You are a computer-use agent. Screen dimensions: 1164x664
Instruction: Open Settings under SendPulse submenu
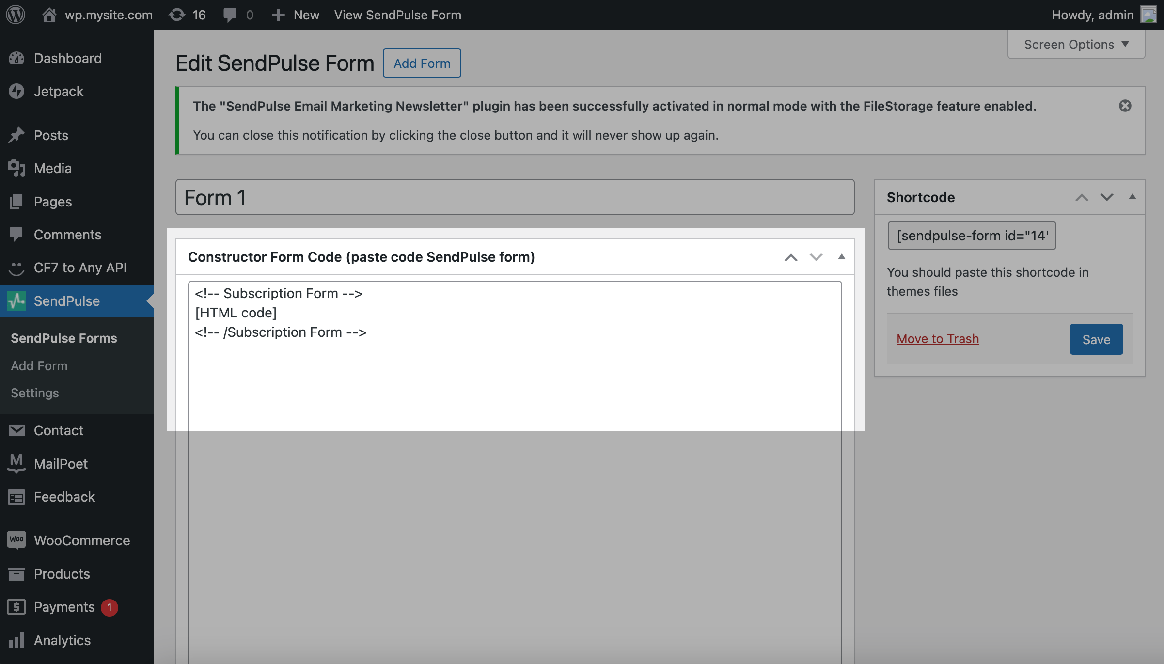click(35, 393)
